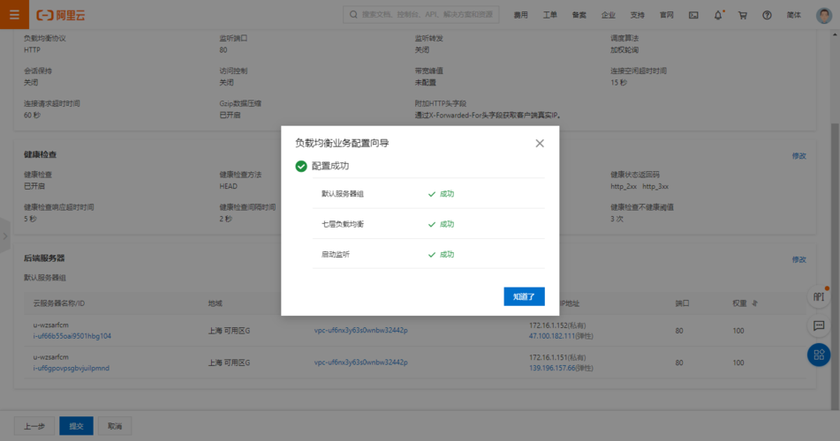The width and height of the screenshot is (840, 441).
Task: Open the 备案 menu
Action: point(579,15)
